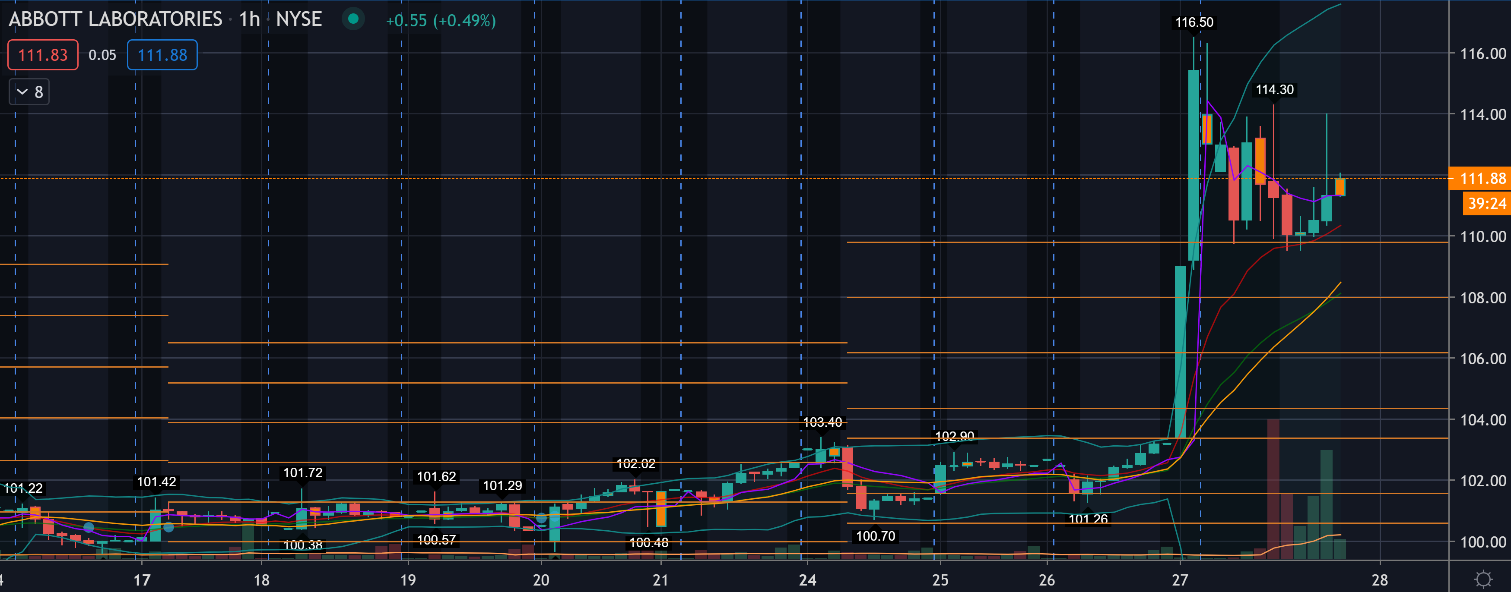Click the tall green breakout candle under 116.50
This screenshot has width=1511, height=592.
[x=1194, y=165]
